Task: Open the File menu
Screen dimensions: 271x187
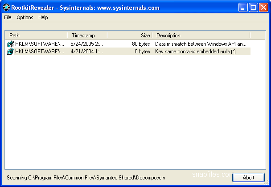Action: coord(8,17)
